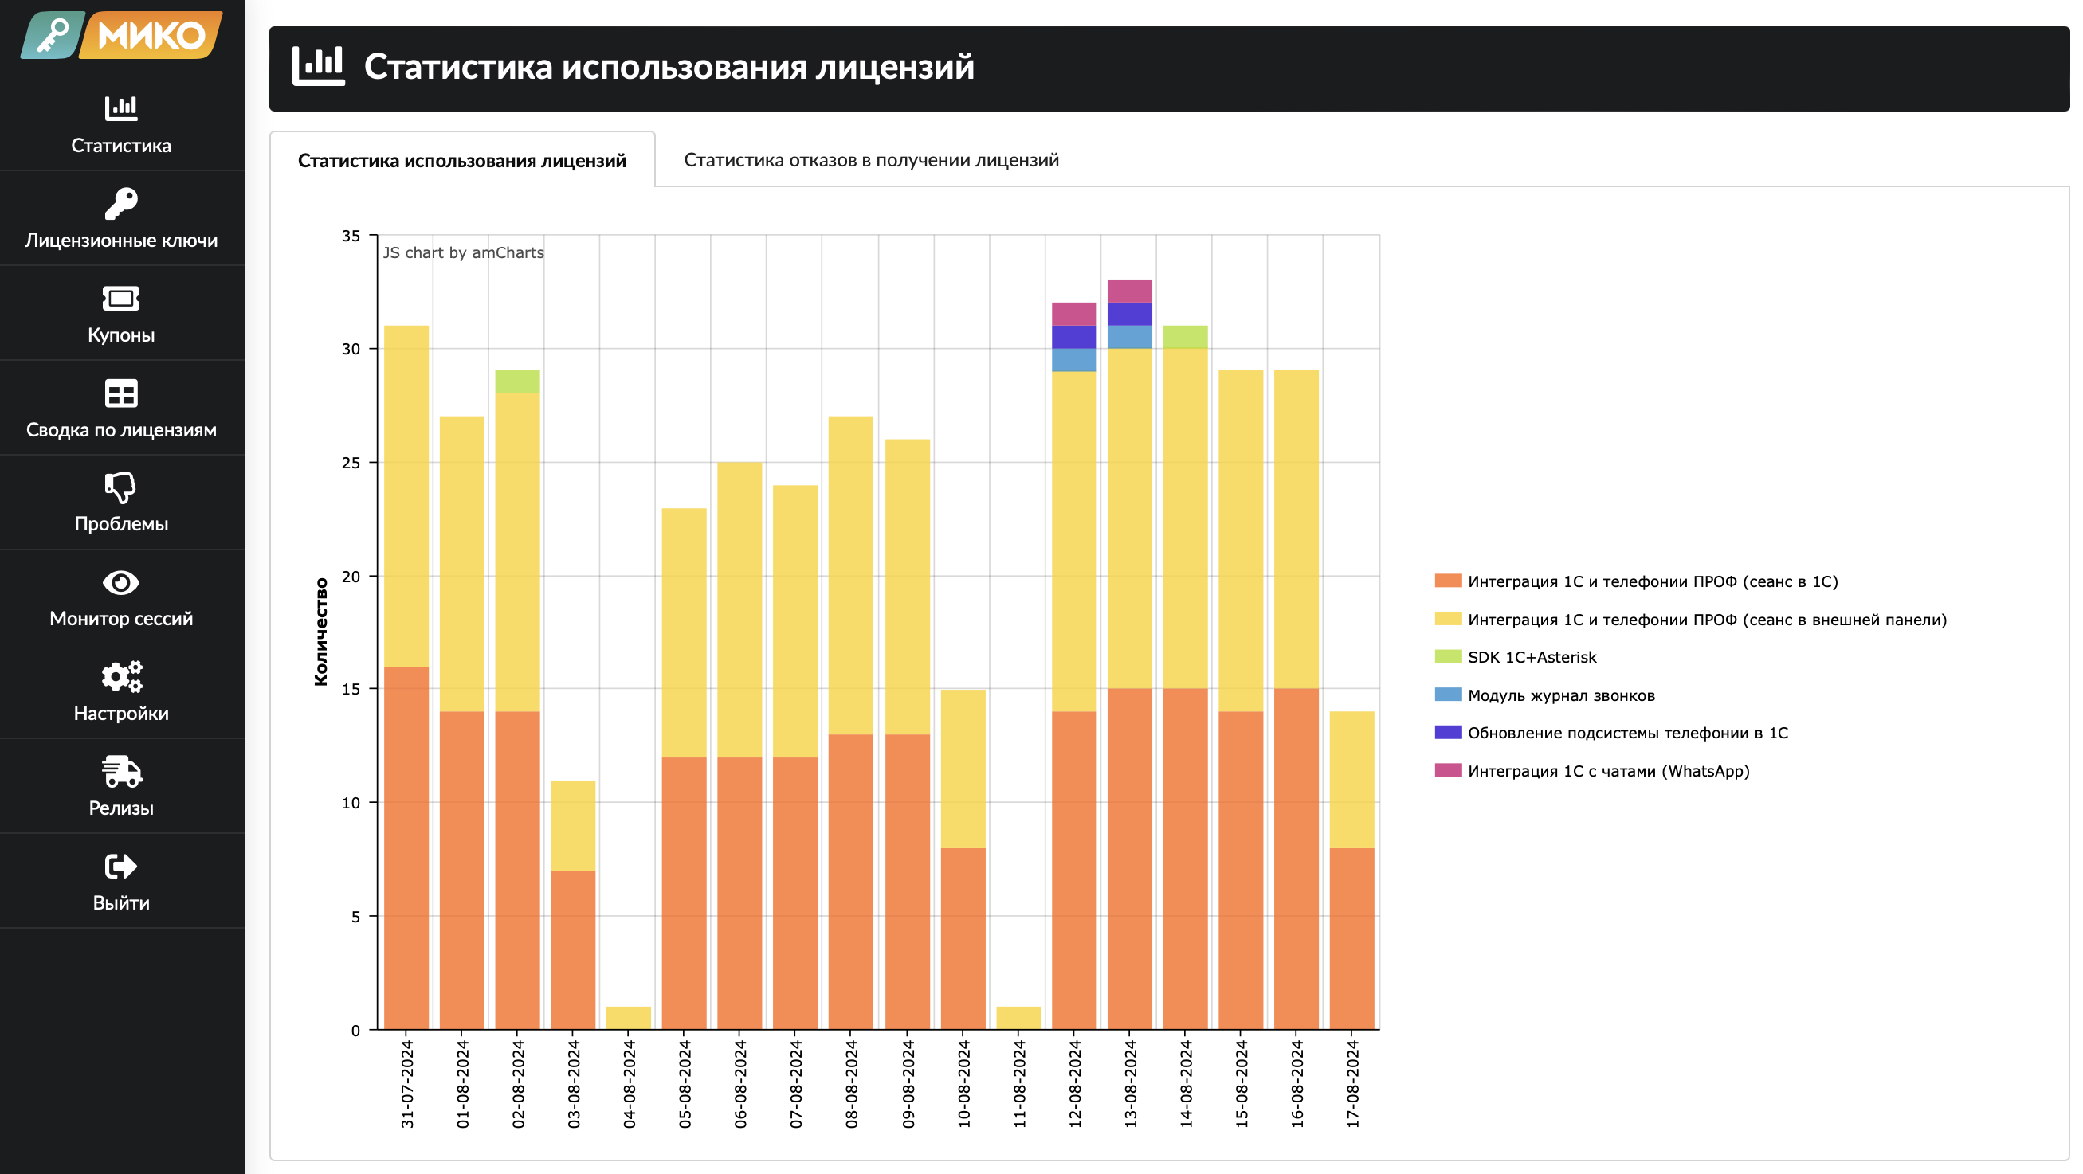Go to Сводка по лицензиям menu label
This screenshot has width=2083, height=1174.
[x=121, y=430]
